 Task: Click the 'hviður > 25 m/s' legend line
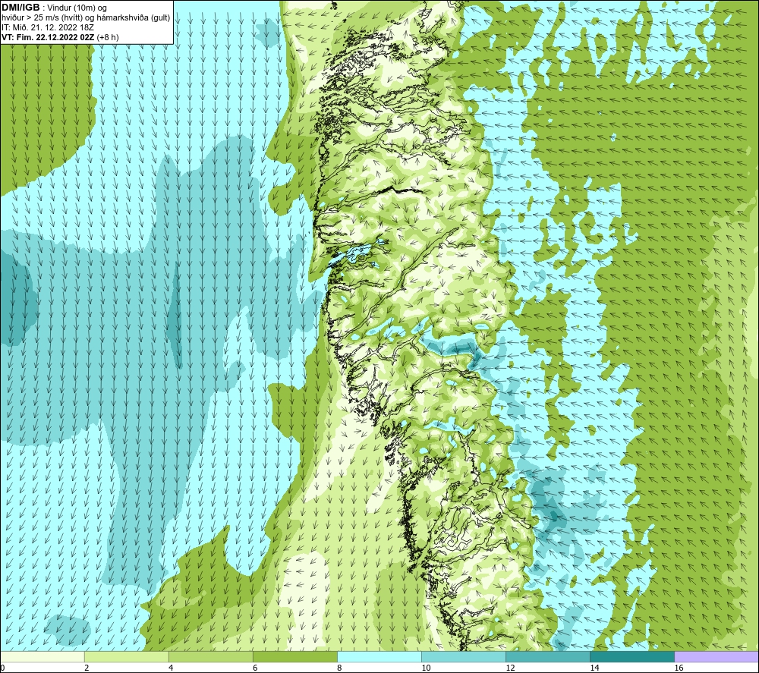pyautogui.click(x=86, y=17)
